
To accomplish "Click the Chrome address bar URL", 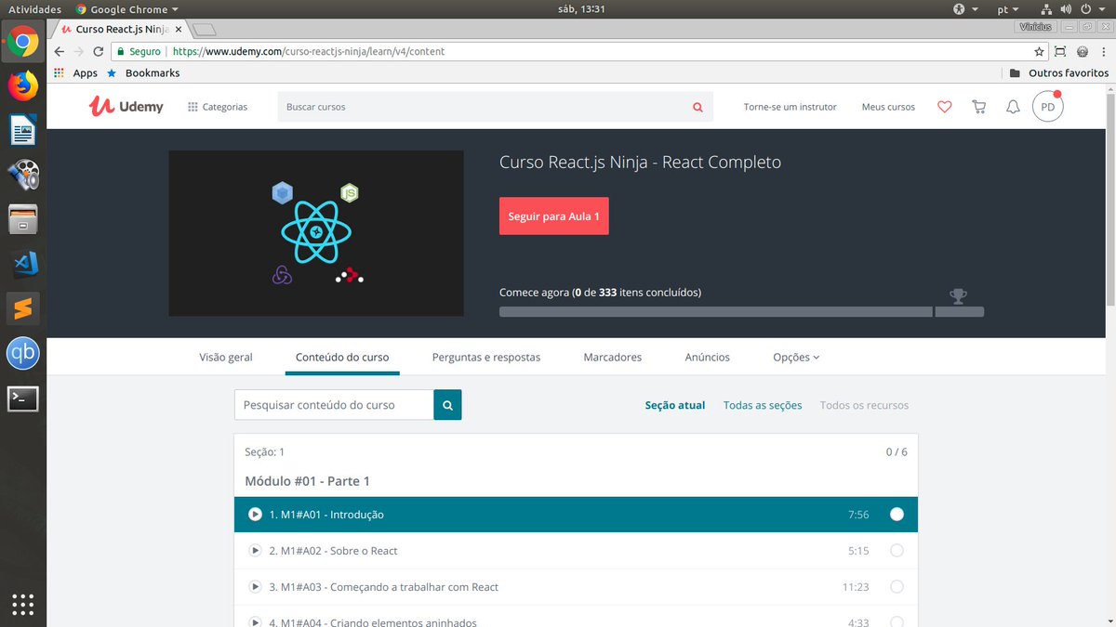I will (309, 51).
